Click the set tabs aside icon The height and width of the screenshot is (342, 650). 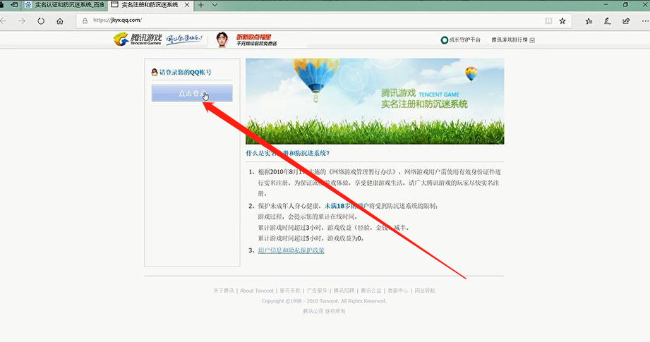pyautogui.click(x=13, y=5)
